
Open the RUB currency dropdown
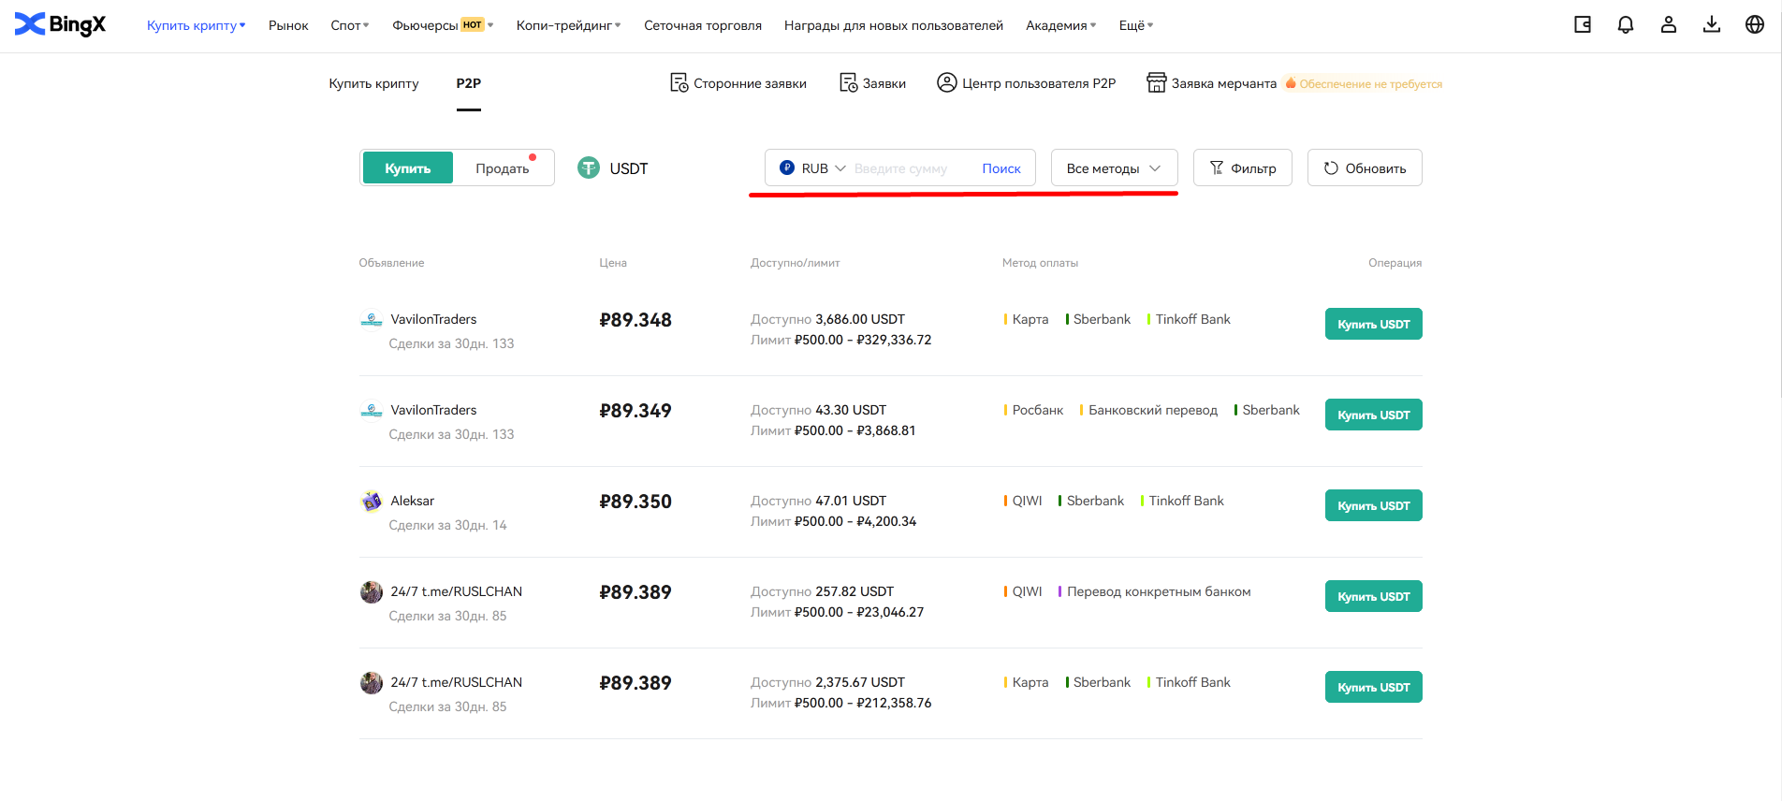click(813, 168)
